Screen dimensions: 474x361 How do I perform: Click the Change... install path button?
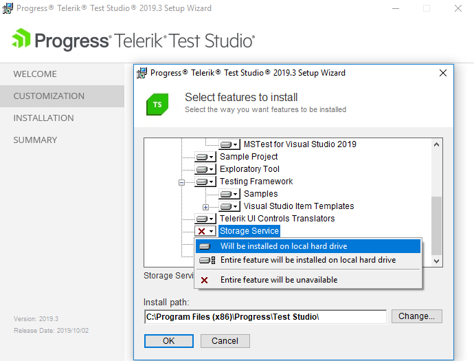(x=416, y=316)
